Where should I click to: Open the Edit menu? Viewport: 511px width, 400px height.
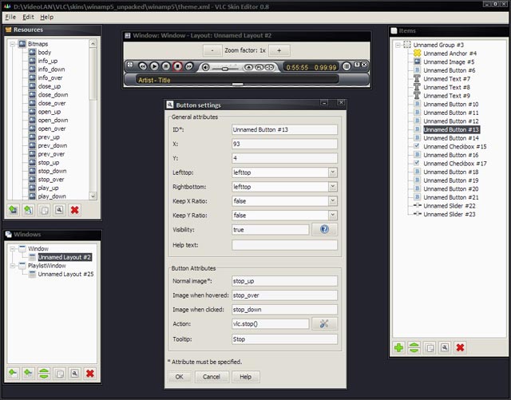pos(28,17)
